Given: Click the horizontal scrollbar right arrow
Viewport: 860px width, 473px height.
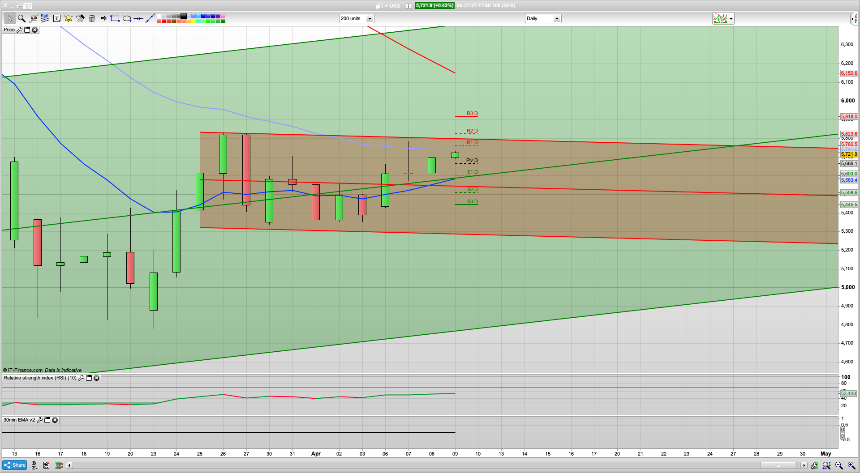Looking at the screenshot, I should 804,465.
